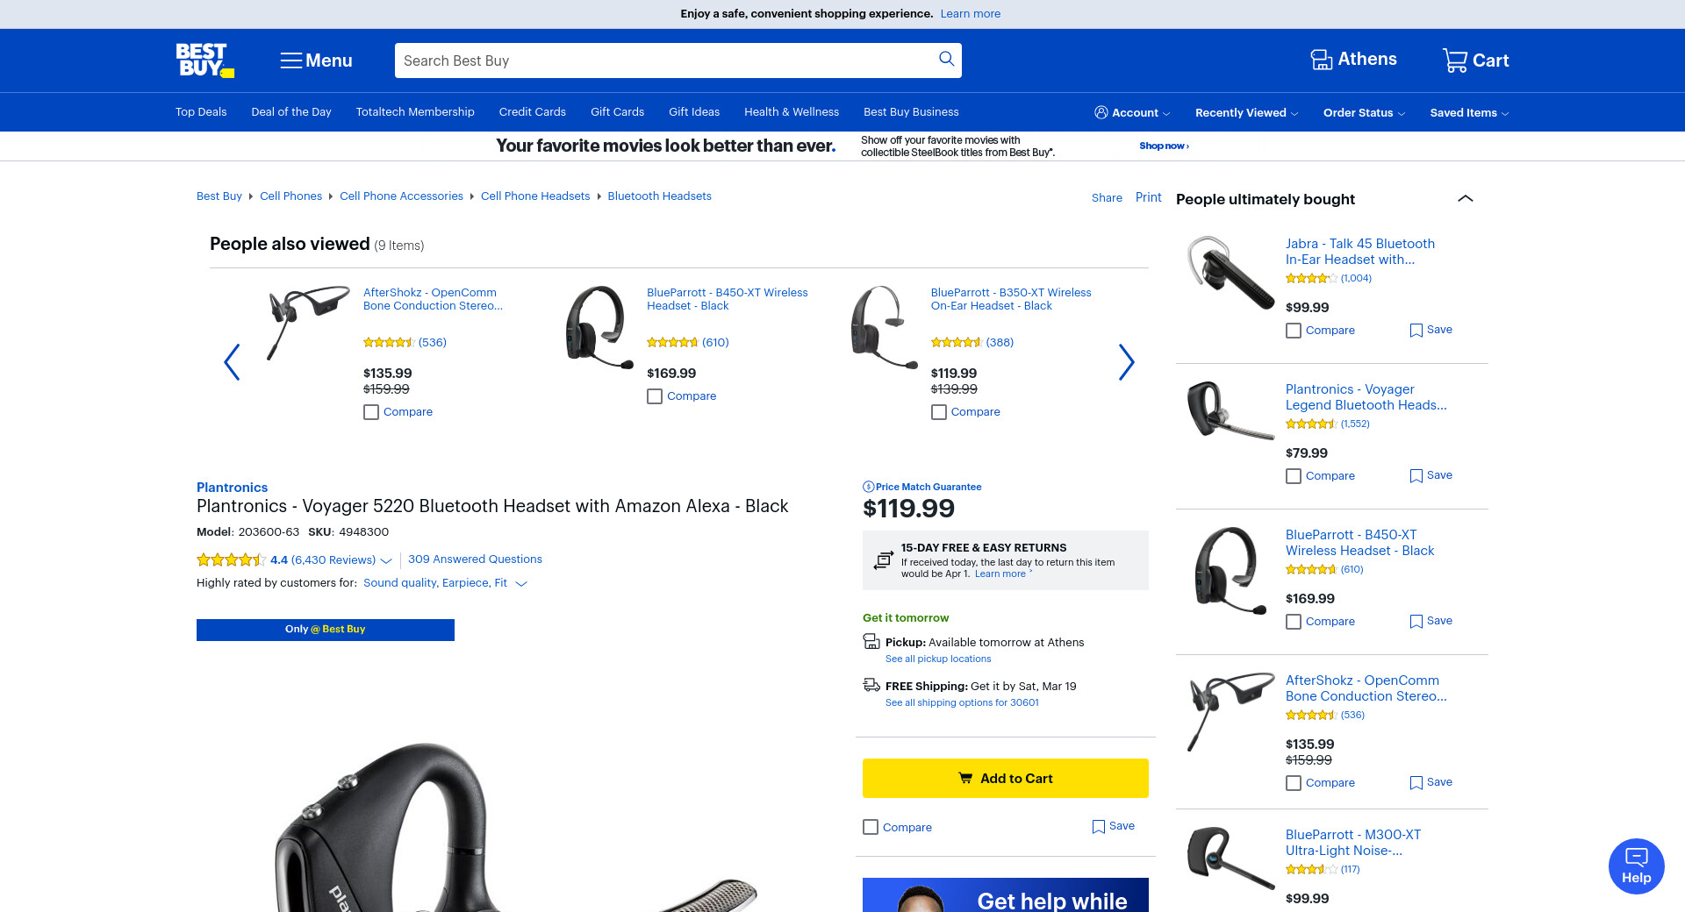Image resolution: width=1685 pixels, height=912 pixels.
Task: Expand the 4.4 rating reviews dropdown
Action: click(x=386, y=560)
